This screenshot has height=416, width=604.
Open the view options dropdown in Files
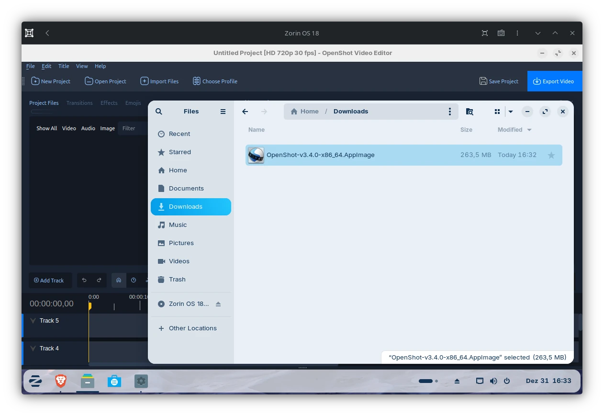510,112
